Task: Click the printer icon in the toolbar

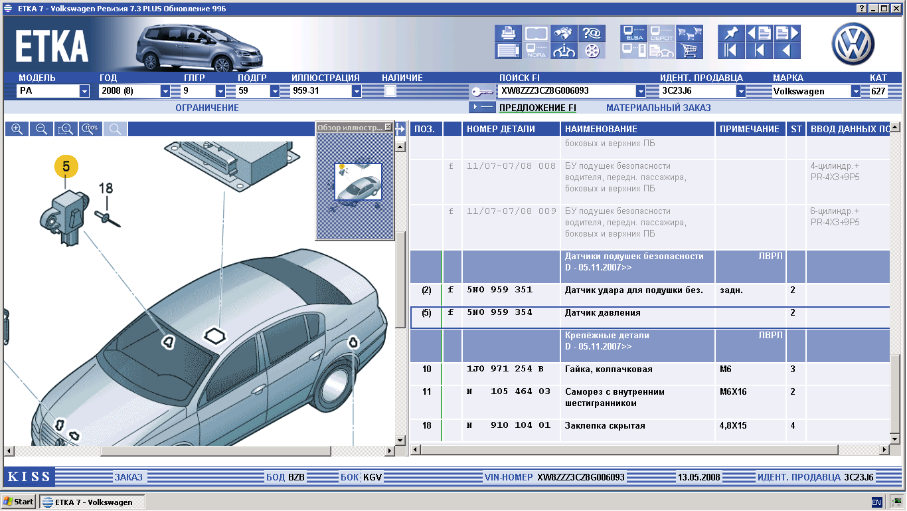Action: tap(509, 33)
